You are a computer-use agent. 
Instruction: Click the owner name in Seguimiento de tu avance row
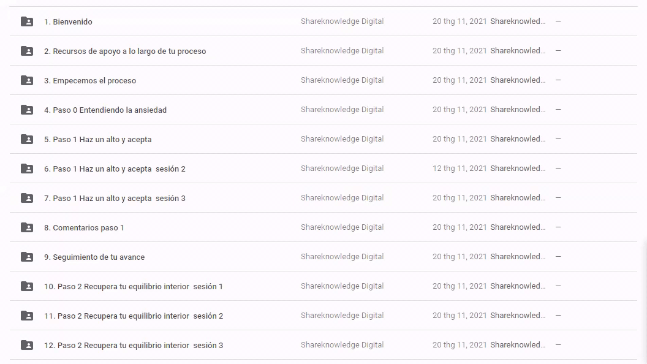point(342,257)
